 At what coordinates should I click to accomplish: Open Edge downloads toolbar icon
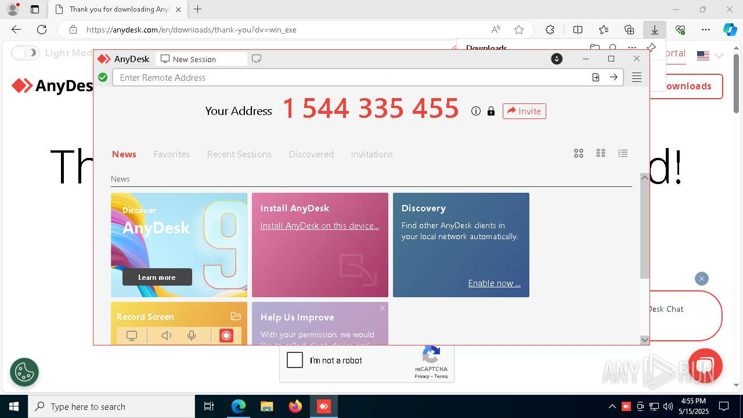point(654,30)
